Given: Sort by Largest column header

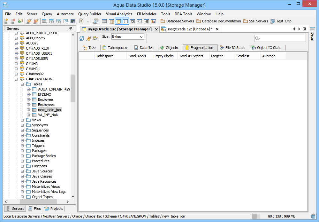Looking at the screenshot, I should click(x=222, y=56).
